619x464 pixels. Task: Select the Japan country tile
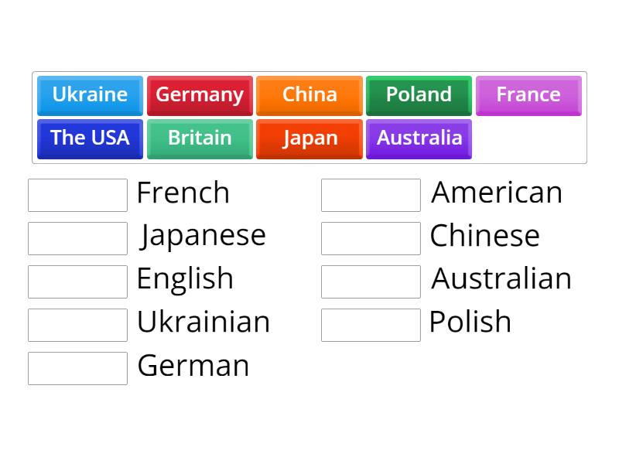tap(309, 138)
